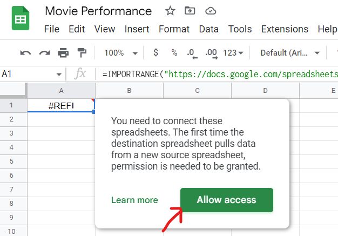Increase decimal places button

pos(211,53)
